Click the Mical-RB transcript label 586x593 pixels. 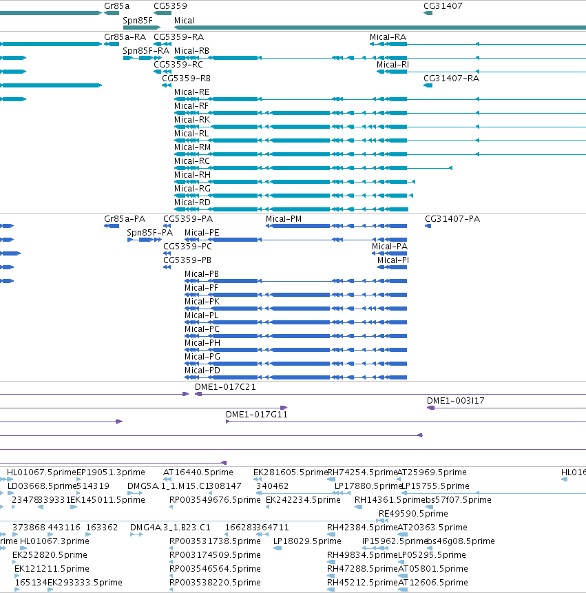(191, 51)
